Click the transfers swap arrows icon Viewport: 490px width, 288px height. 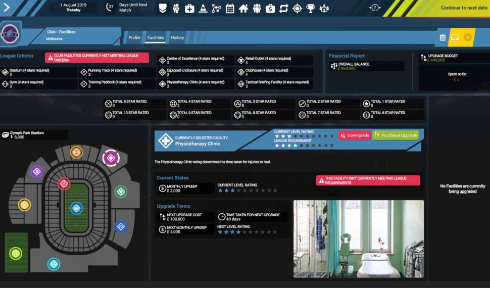(x=283, y=9)
